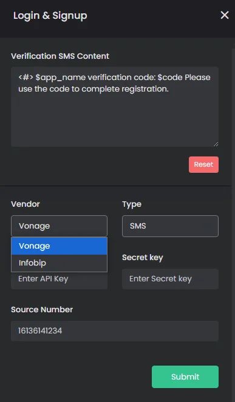
Task: Reset the verification SMS content
Action: click(203, 164)
